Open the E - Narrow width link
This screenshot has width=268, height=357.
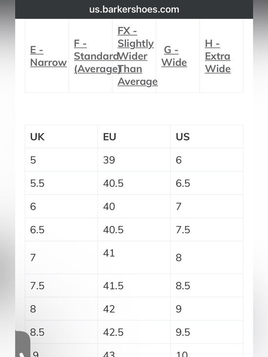click(48, 56)
